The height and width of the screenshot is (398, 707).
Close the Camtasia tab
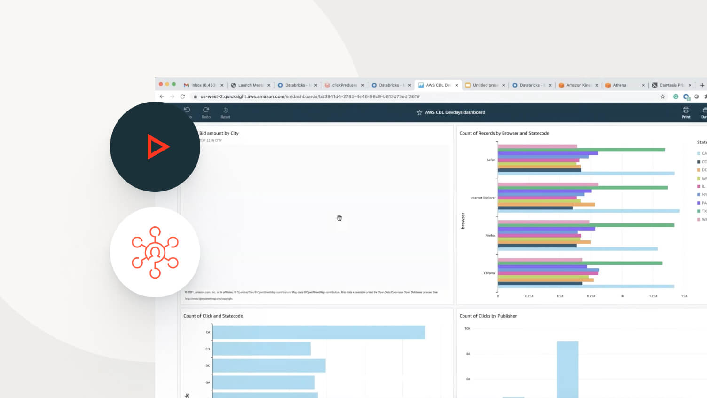tap(690, 85)
